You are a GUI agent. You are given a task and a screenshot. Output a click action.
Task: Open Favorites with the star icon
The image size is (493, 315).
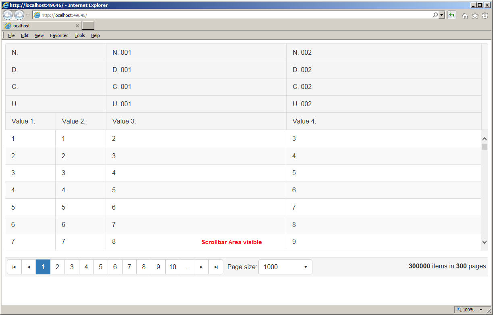475,16
